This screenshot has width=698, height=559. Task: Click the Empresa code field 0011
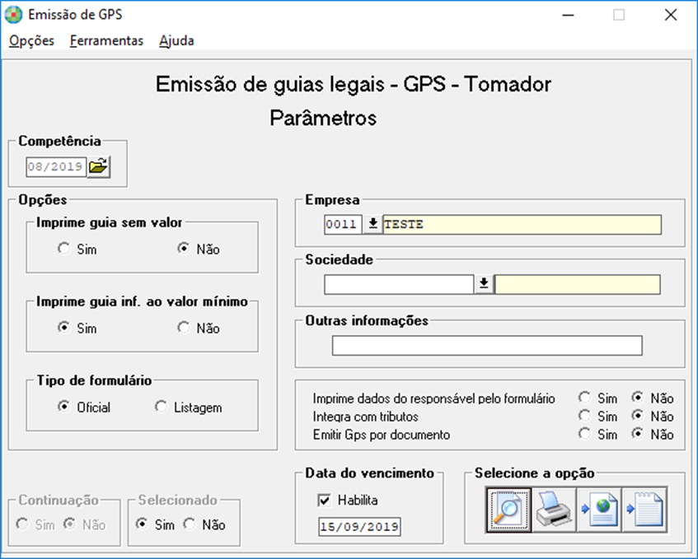[343, 224]
